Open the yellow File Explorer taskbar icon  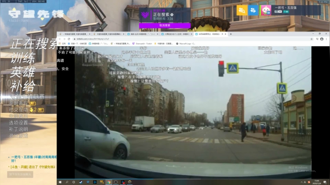(102, 182)
